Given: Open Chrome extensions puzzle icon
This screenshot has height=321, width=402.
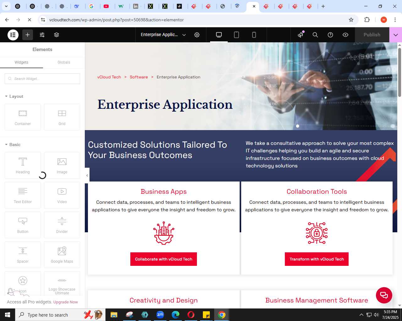Looking at the screenshot, I should (x=367, y=20).
